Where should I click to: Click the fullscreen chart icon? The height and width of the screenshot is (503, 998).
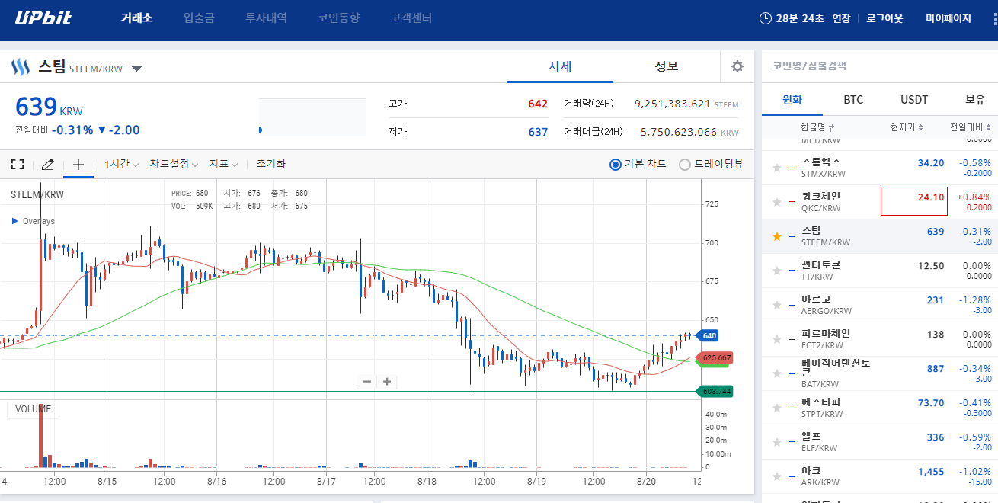tap(18, 164)
